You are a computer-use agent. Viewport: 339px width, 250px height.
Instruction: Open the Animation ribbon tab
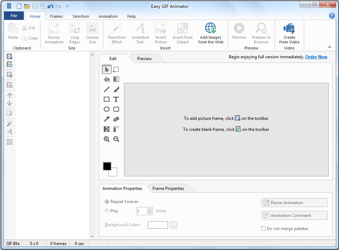pos(108,16)
